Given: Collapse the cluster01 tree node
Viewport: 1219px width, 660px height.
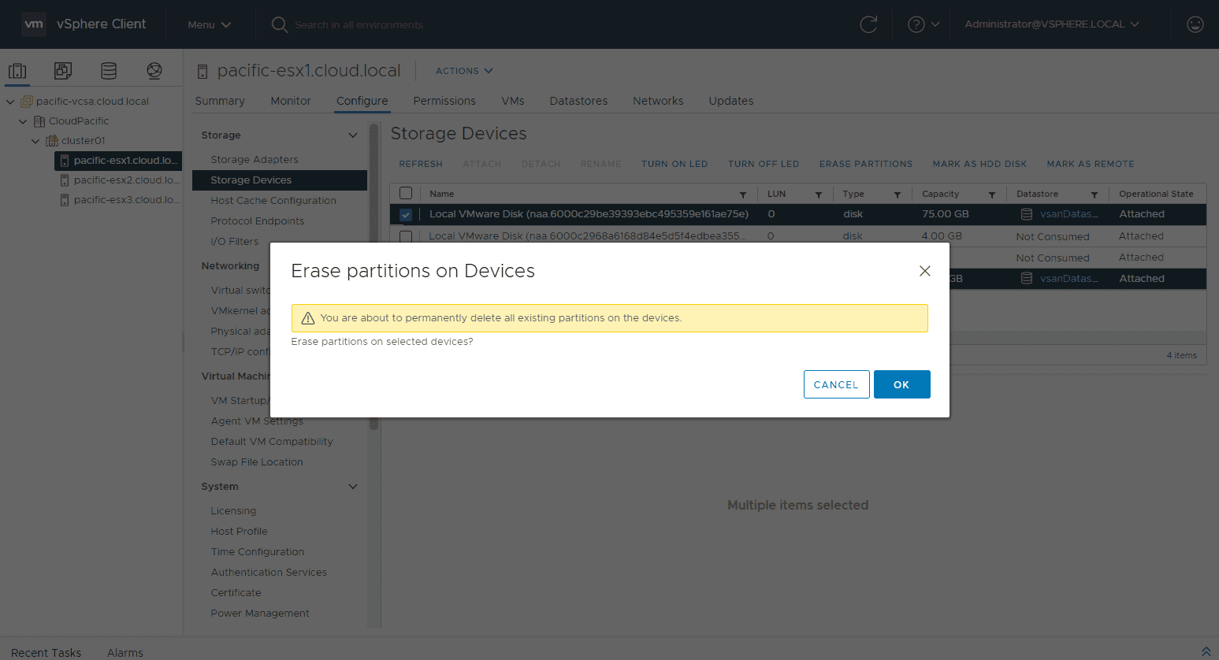Looking at the screenshot, I should pyautogui.click(x=35, y=141).
